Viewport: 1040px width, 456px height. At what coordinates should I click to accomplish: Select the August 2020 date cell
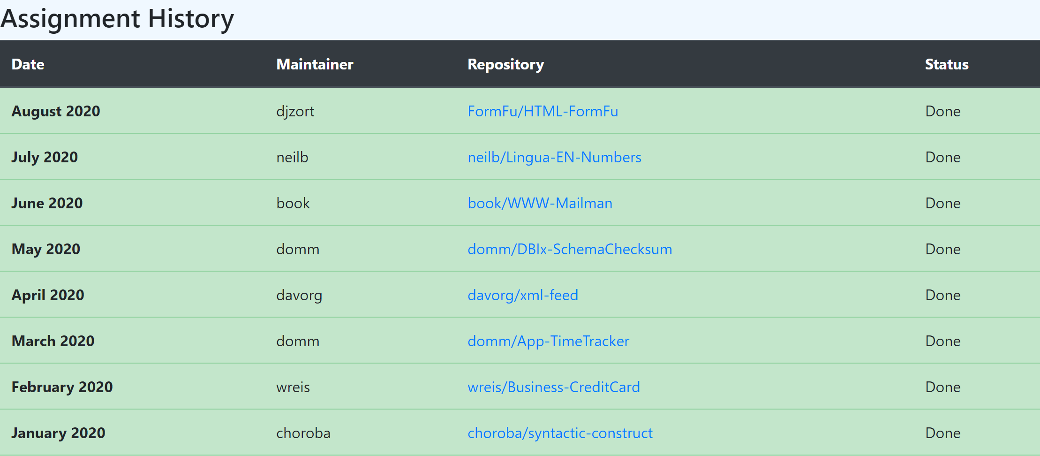[56, 111]
